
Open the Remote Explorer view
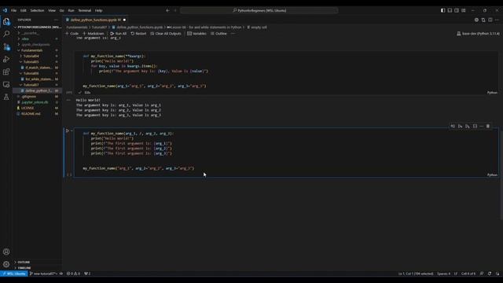coord(6,84)
